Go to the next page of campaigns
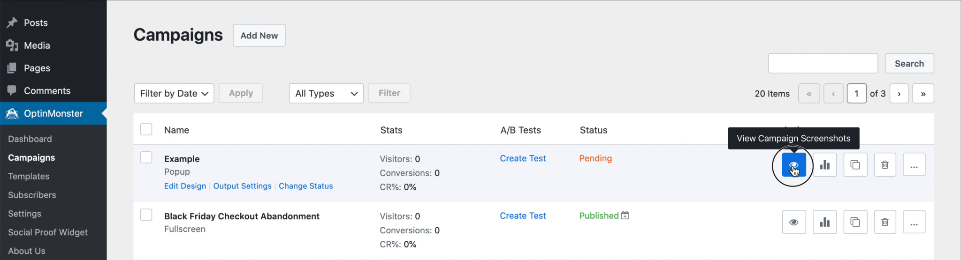Screen dimensions: 961x260 (899, 94)
